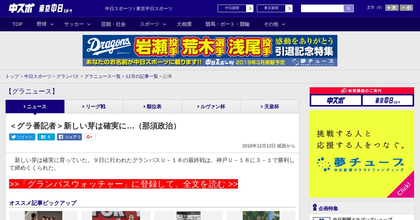The image size is (420, 220).
Task: Open the 東京中日 subscription button in sidebar
Action: pyautogui.click(x=387, y=101)
